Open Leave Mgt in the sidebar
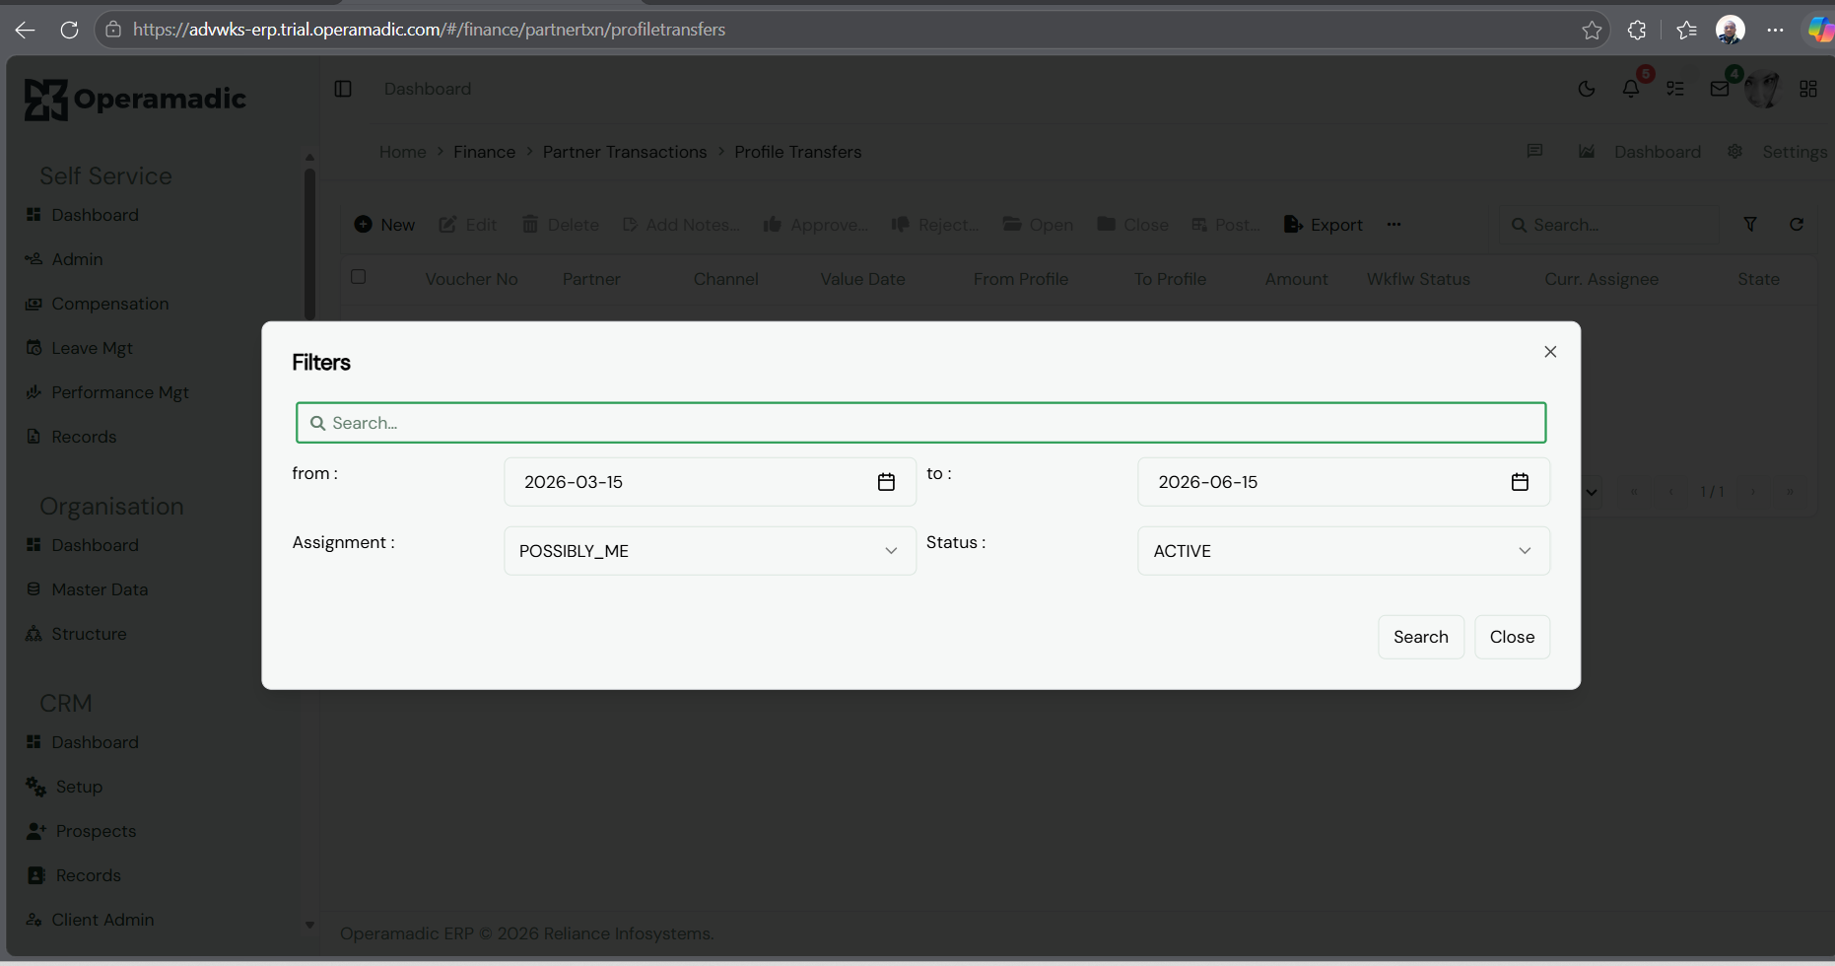The image size is (1835, 966). click(79, 348)
